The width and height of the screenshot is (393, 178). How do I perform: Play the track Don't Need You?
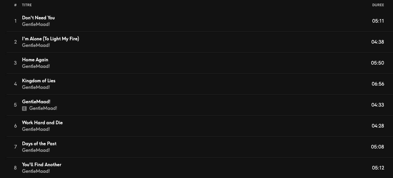coord(39,18)
